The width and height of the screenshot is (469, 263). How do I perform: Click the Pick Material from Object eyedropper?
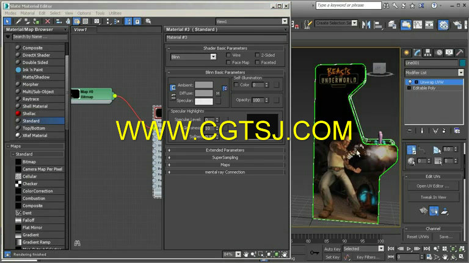coord(18,21)
